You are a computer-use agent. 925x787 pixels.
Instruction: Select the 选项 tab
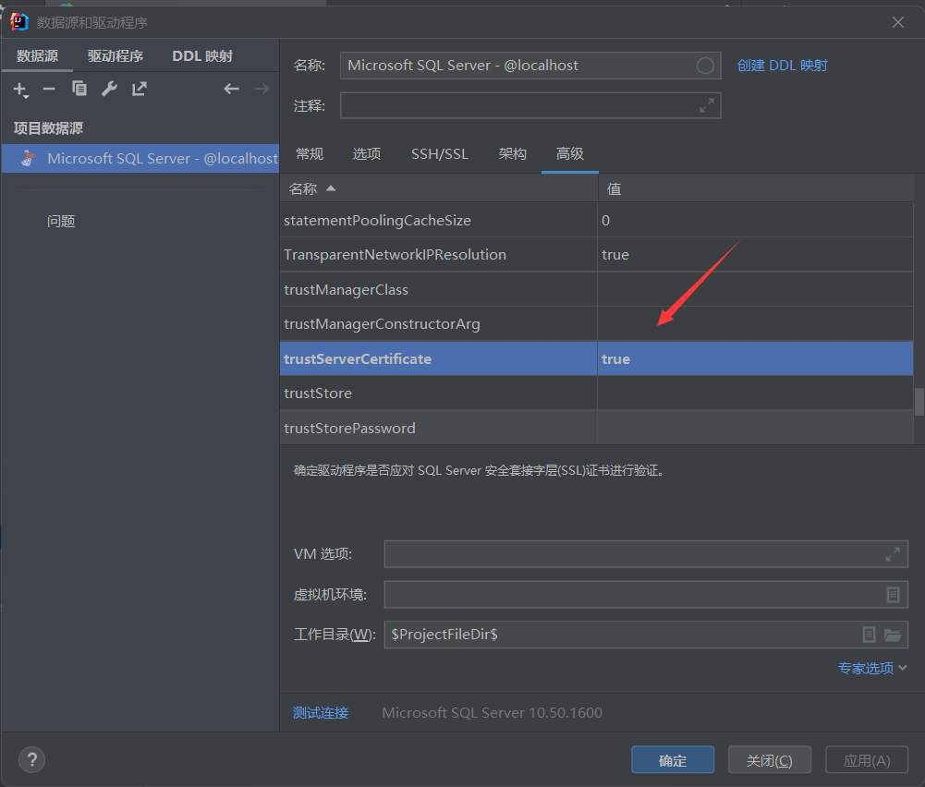(366, 154)
